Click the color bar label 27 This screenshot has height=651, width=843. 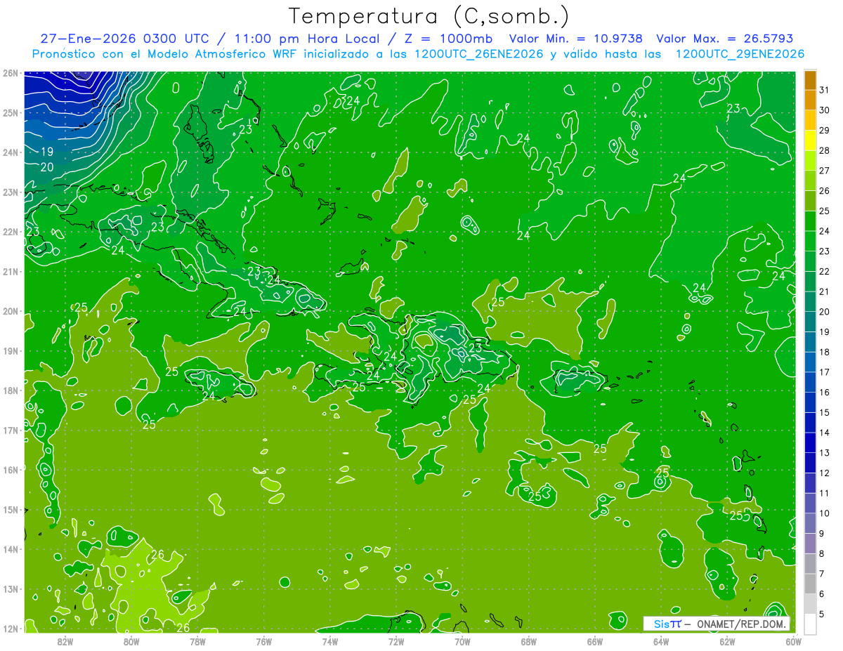tap(824, 171)
